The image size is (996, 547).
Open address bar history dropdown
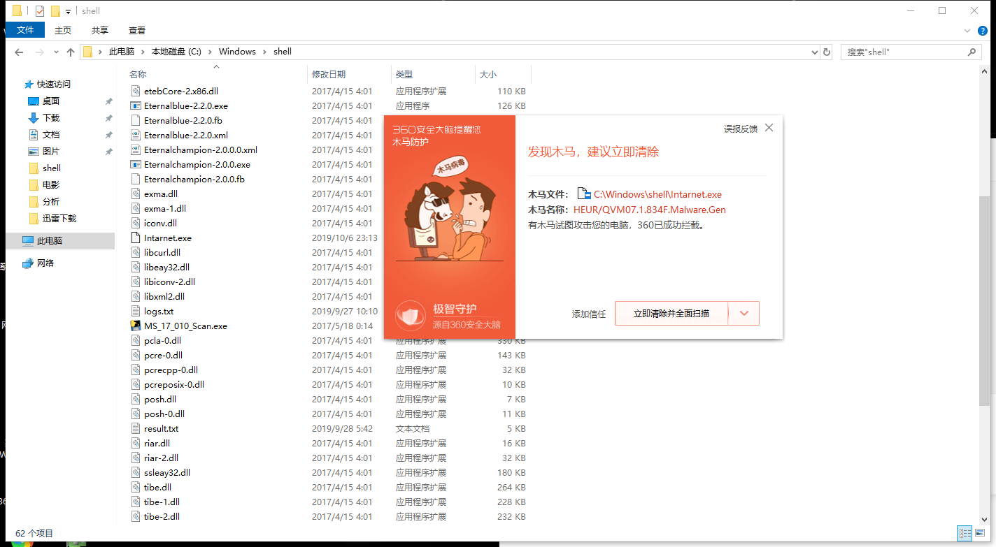point(814,52)
